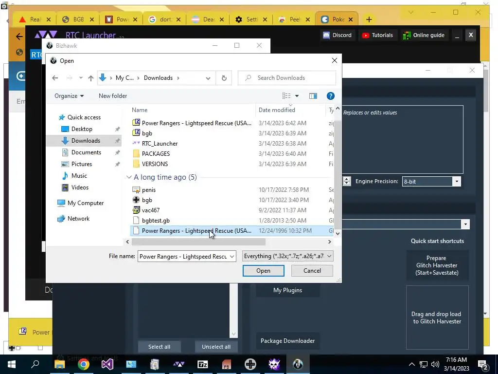Click Select all button
The height and width of the screenshot is (374, 498).
click(159, 347)
